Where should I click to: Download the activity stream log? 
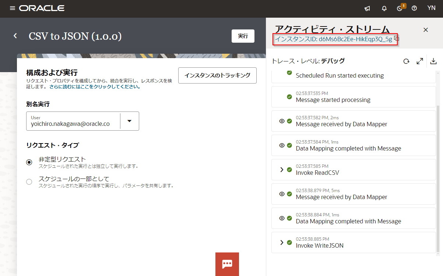pyautogui.click(x=433, y=61)
